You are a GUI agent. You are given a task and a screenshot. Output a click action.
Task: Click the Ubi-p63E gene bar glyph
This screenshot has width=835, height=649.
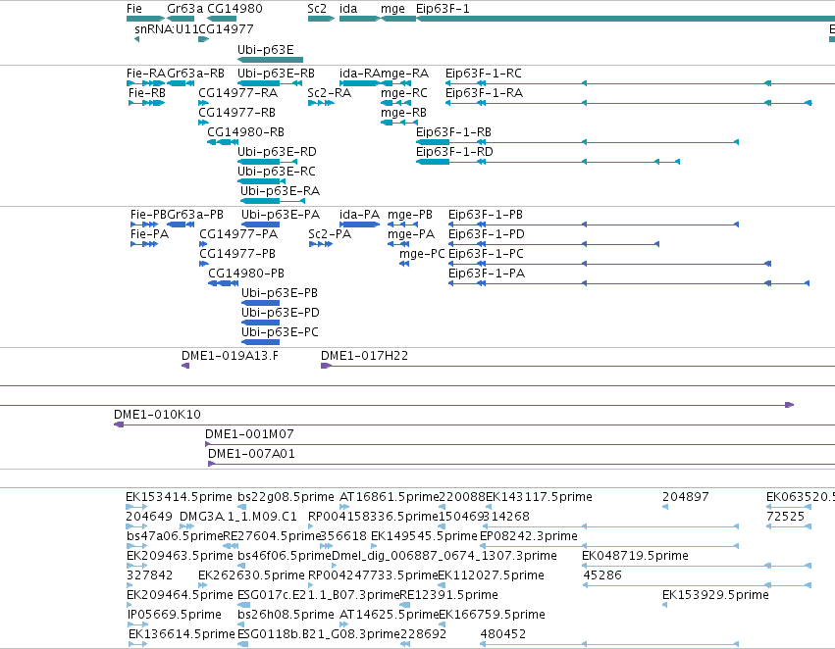pyautogui.click(x=270, y=60)
